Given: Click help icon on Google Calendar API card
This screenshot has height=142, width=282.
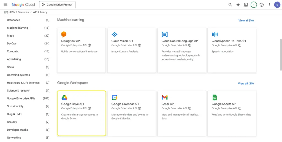Looking at the screenshot, I should click(140, 108).
